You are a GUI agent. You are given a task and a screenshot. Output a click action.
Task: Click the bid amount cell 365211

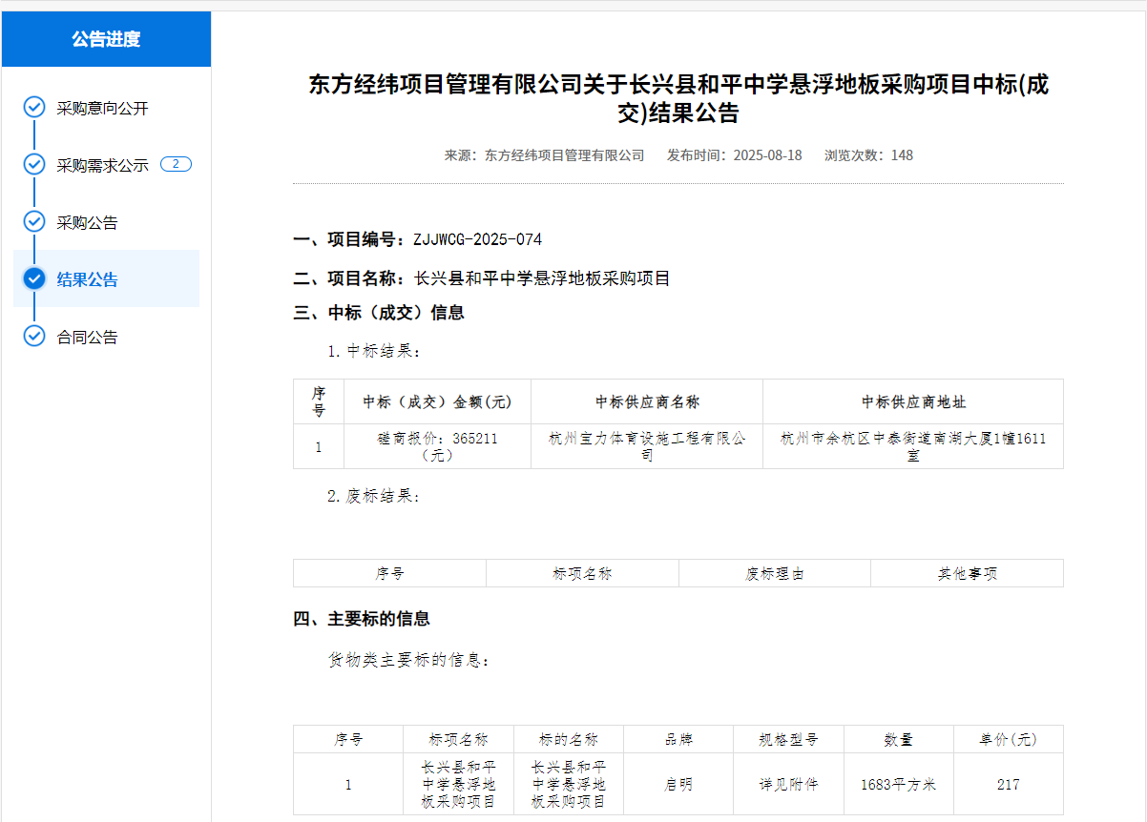pos(437,446)
